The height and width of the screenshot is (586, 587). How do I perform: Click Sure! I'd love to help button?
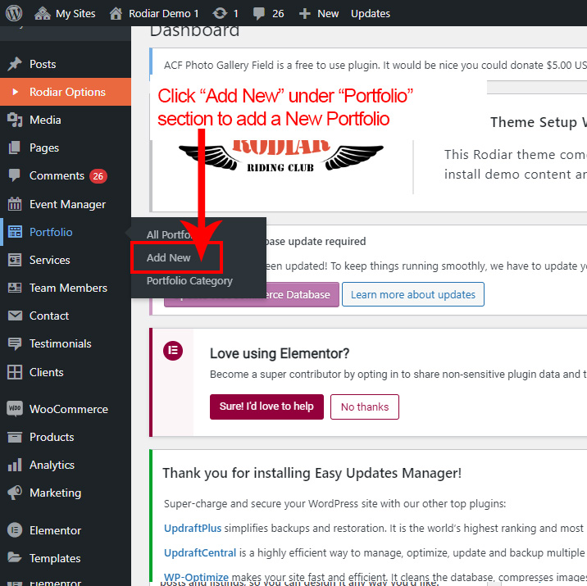(x=266, y=407)
